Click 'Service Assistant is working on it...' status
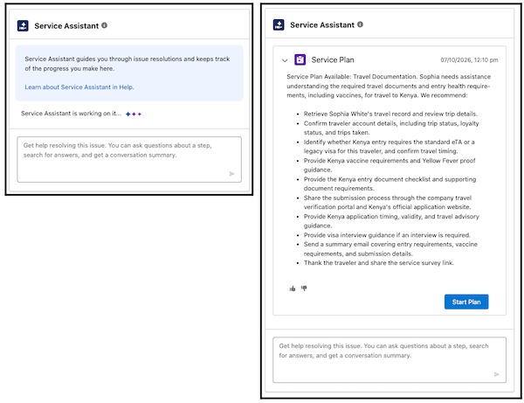Viewport: 524px width, 403px height. (72, 114)
